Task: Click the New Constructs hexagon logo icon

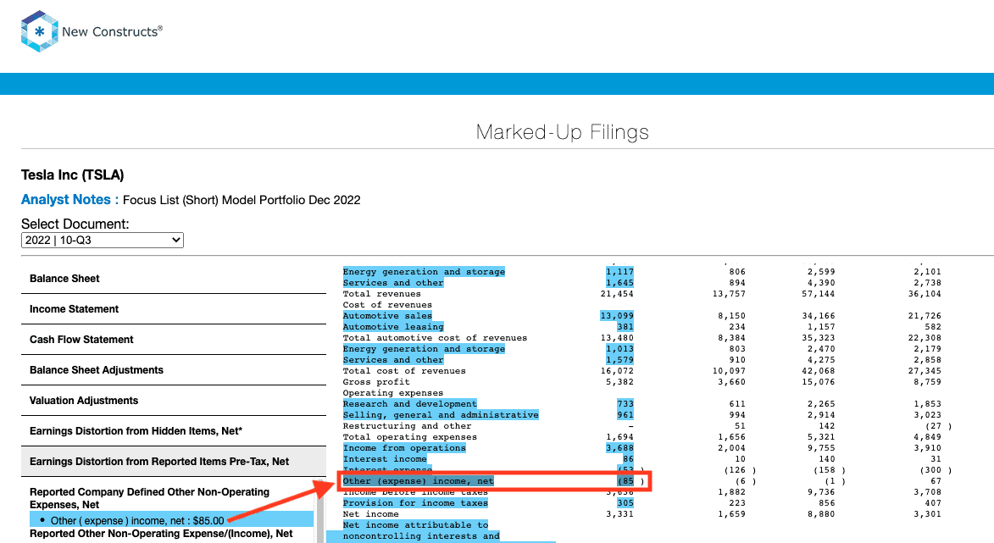Action: 39,31
